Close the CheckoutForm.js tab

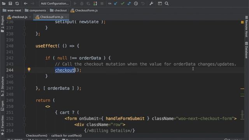pyautogui.click(x=66, y=17)
